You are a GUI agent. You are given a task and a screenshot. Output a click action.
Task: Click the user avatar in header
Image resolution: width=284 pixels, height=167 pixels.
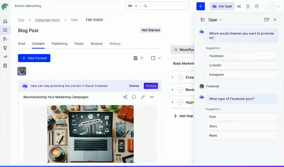[273, 6]
